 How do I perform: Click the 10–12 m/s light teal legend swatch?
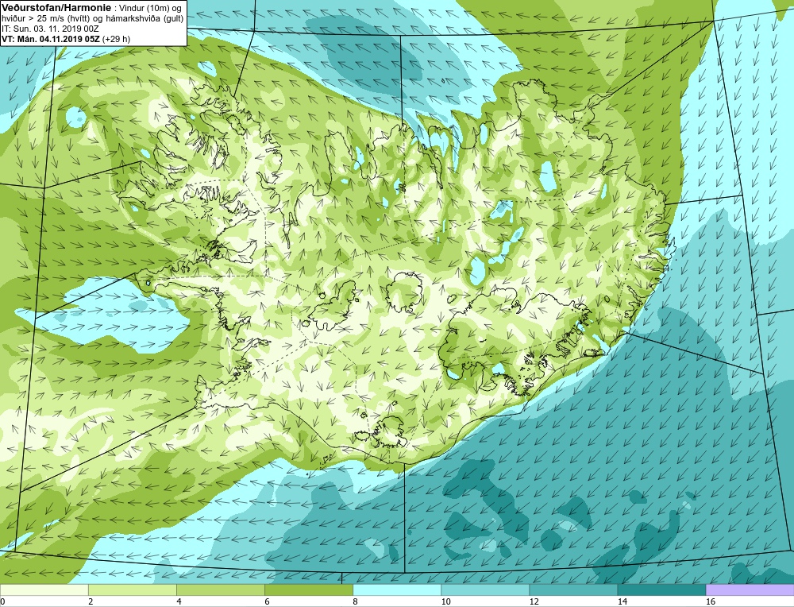[x=484, y=590]
